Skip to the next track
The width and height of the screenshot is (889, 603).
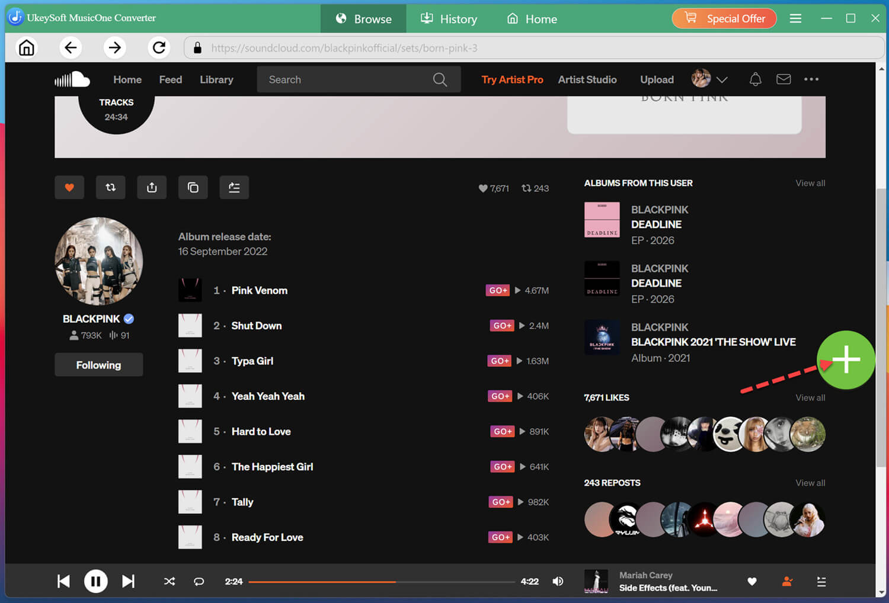pos(128,581)
